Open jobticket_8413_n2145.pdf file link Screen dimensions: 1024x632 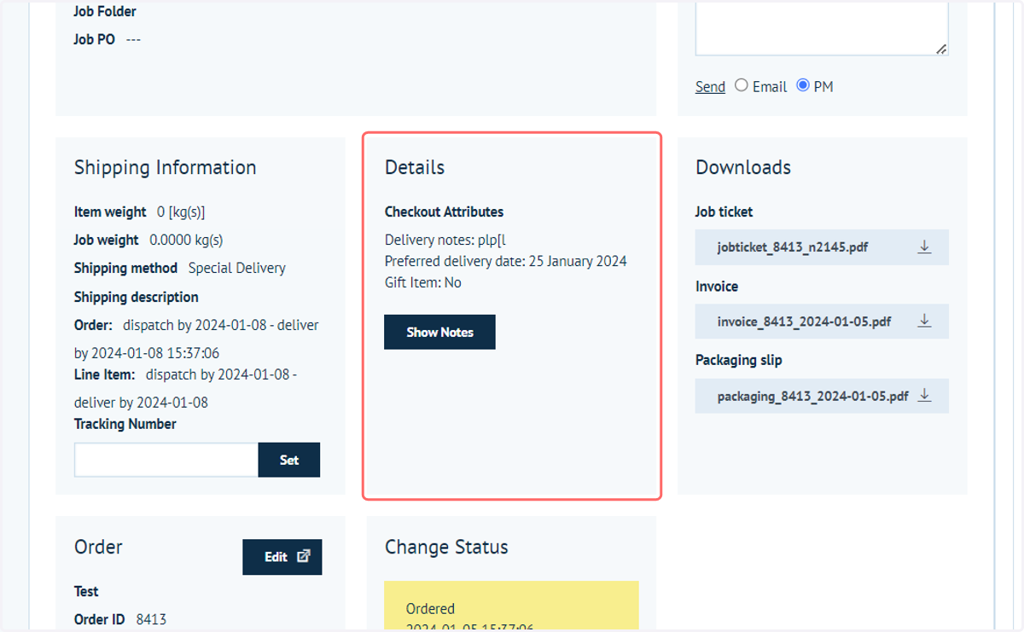tap(794, 247)
